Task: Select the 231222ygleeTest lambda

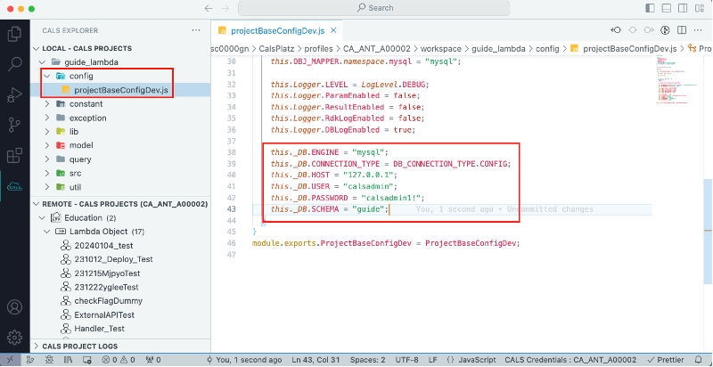Action: 106,287
